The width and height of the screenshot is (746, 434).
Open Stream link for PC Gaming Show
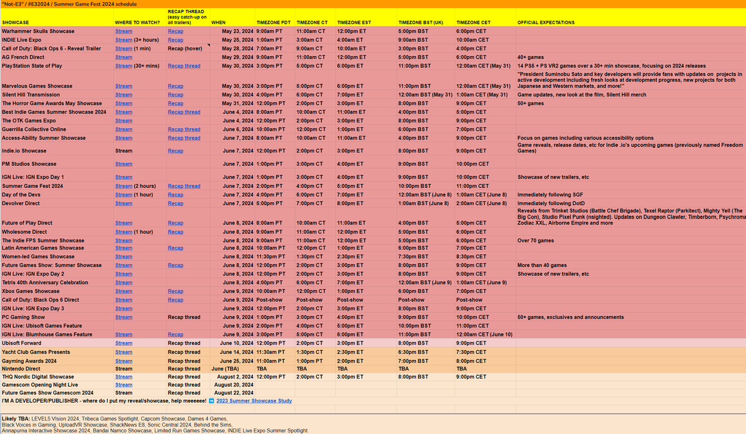coord(124,317)
